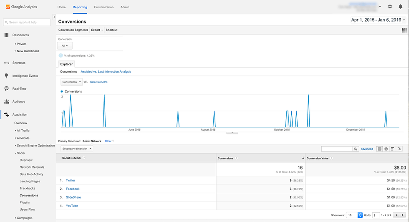Switch to Comparison view icon
Viewport: 409px width, 222px height.
(399, 149)
